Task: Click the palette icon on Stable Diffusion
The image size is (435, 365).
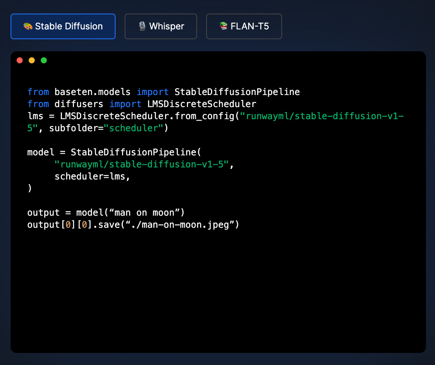Action: click(x=28, y=26)
